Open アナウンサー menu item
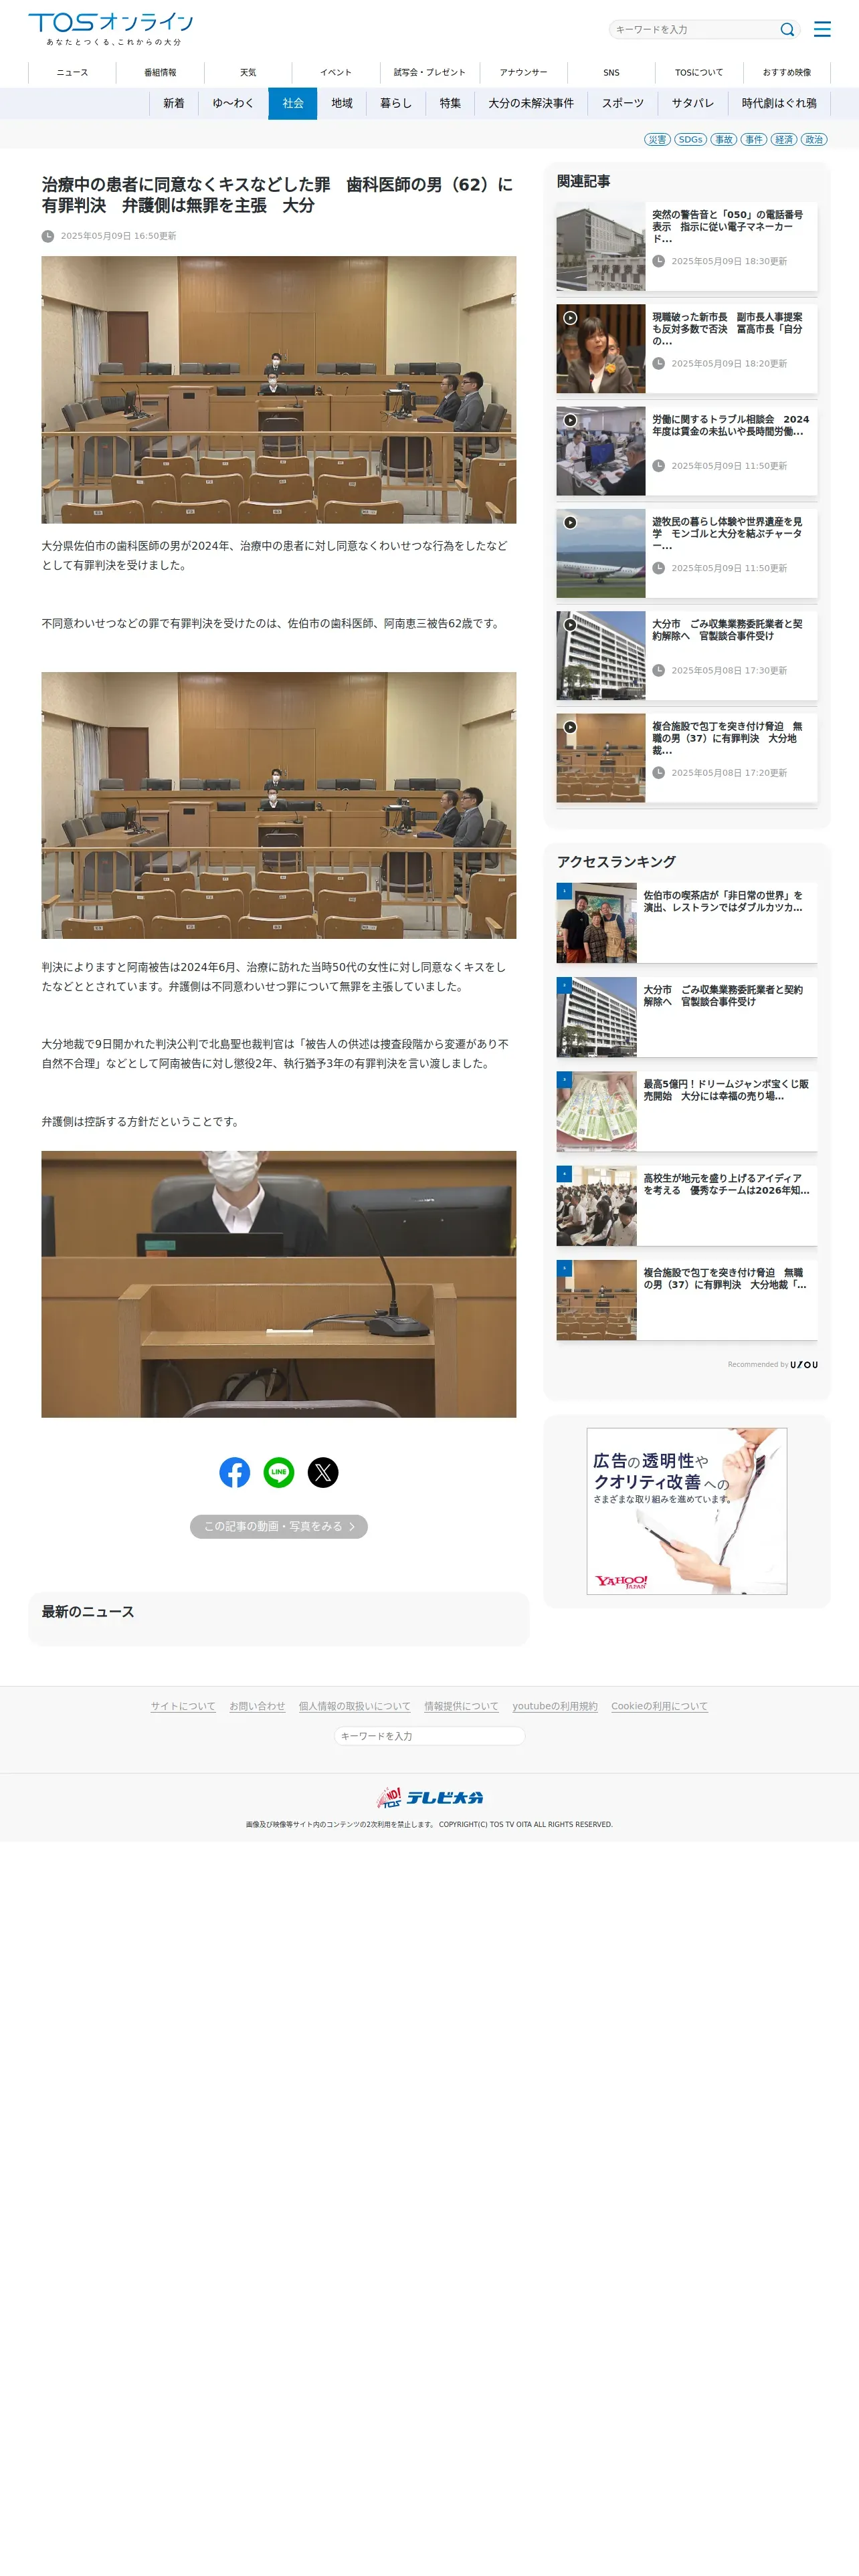The height and width of the screenshot is (2576, 859). (524, 73)
